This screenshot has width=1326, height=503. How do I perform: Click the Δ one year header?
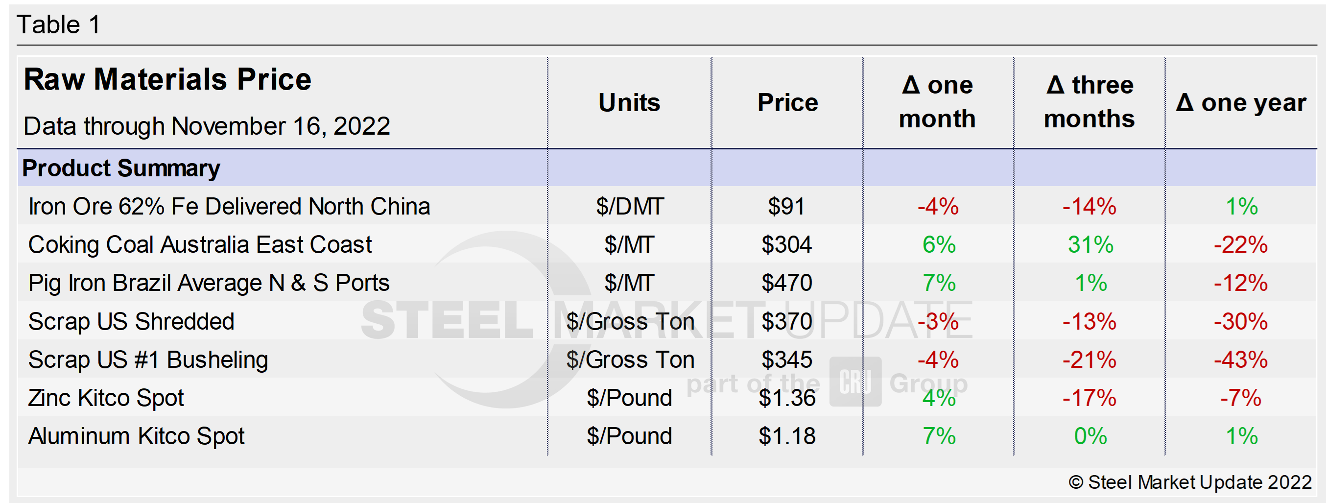[x=1241, y=103]
